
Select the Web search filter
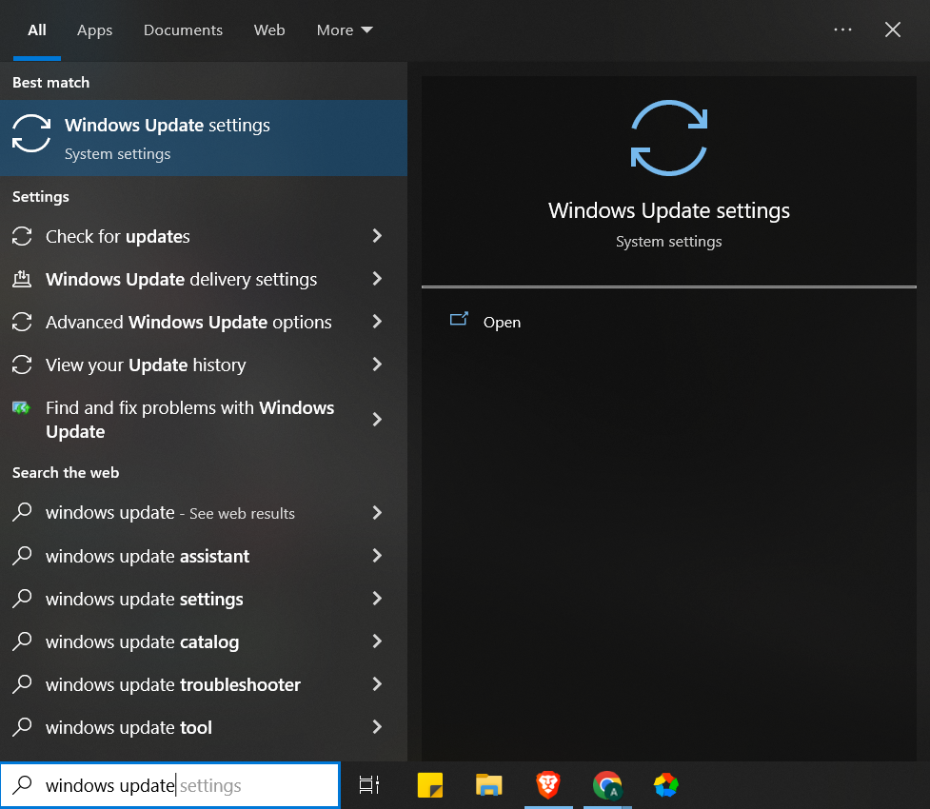pyautogui.click(x=269, y=30)
